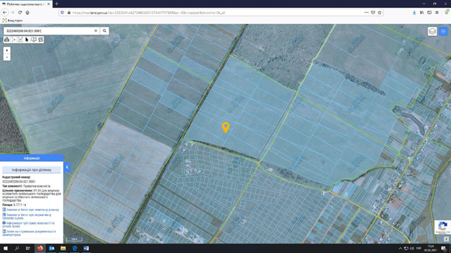This screenshot has width=451, height=253.
Task: Zoom in the map with plus button
Action: point(7,50)
